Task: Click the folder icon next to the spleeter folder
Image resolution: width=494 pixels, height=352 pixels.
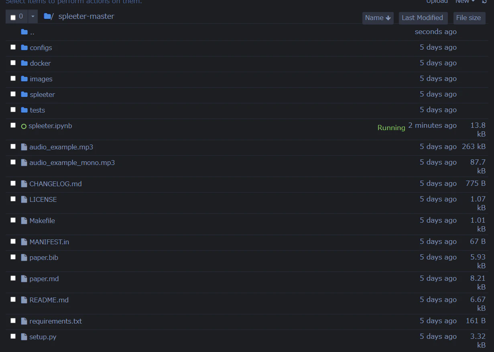Action: (24, 95)
